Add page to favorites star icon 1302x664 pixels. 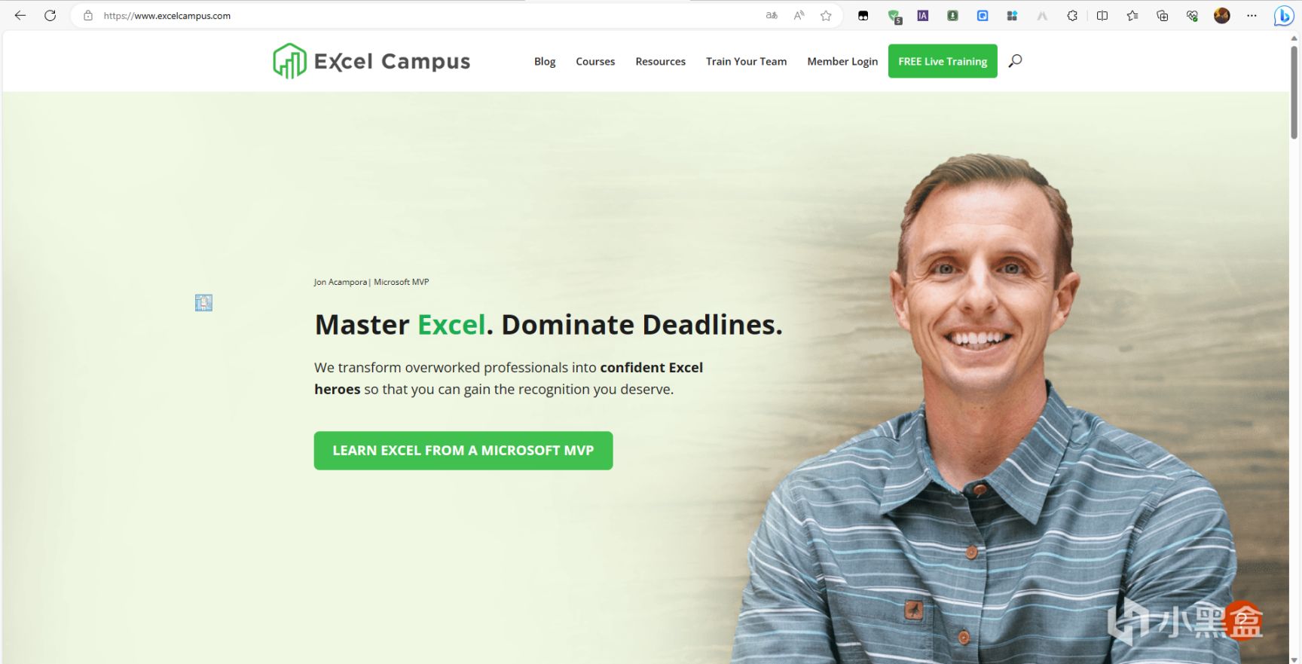(x=826, y=15)
